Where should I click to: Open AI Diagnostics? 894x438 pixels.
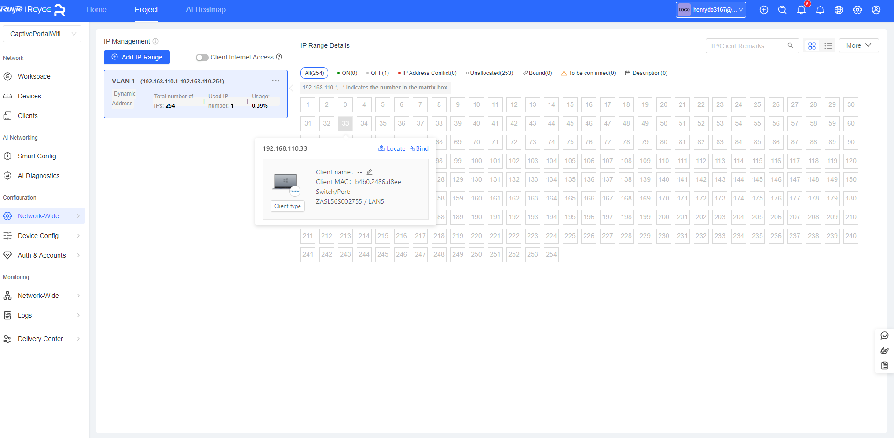point(38,175)
